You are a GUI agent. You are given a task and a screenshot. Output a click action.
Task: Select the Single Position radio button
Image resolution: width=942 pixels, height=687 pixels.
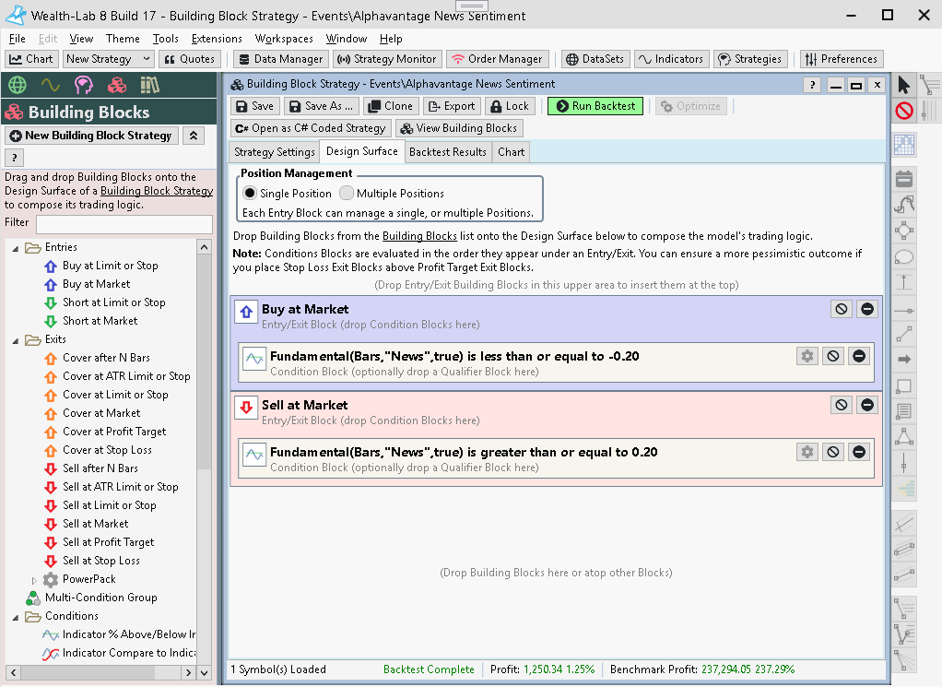[x=249, y=194]
